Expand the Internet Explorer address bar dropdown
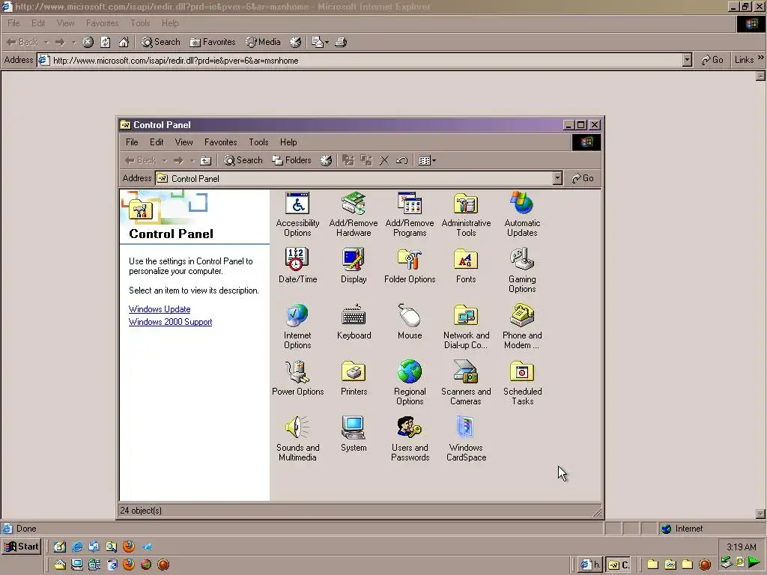This screenshot has width=767, height=575. (x=687, y=60)
